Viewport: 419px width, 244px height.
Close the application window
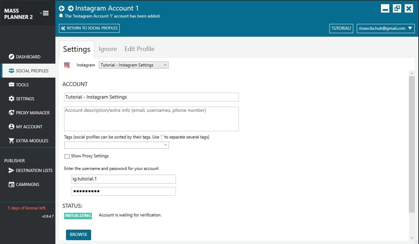(x=409, y=9)
